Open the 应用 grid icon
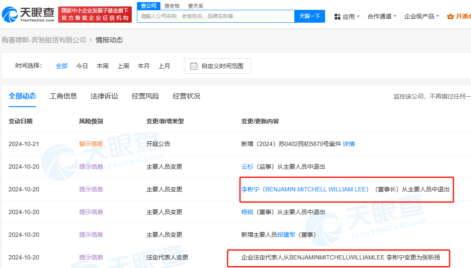 tap(338, 17)
